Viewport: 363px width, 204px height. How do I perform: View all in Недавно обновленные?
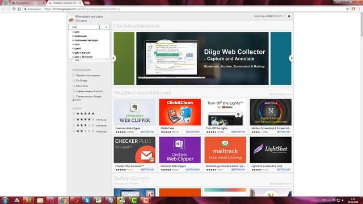point(280,95)
